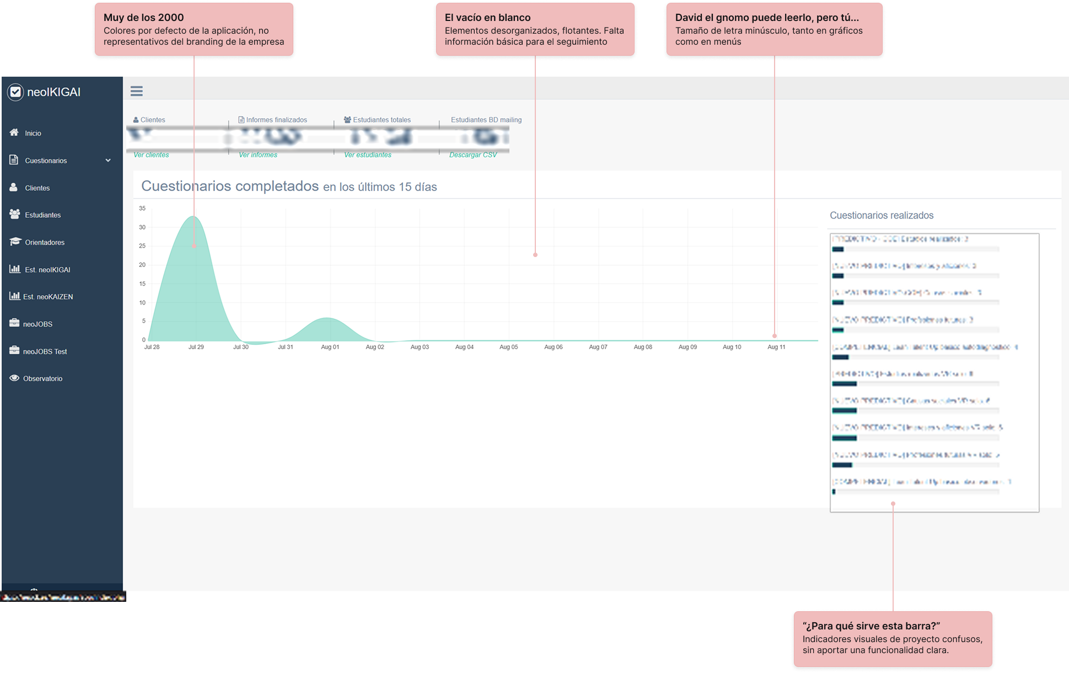Click the Observatorio eye icon
The image size is (1069, 673).
14,378
